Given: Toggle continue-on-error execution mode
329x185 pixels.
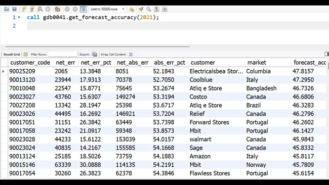Looking at the screenshot, I should click(57, 9).
